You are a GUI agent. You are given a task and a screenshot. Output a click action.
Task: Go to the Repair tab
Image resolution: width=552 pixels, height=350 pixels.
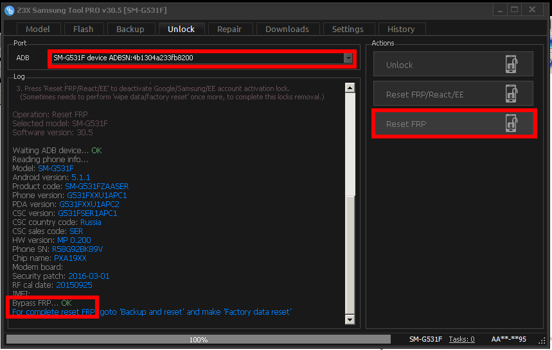229,29
